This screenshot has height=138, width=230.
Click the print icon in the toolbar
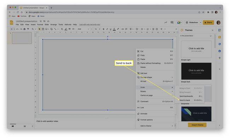point(24,29)
